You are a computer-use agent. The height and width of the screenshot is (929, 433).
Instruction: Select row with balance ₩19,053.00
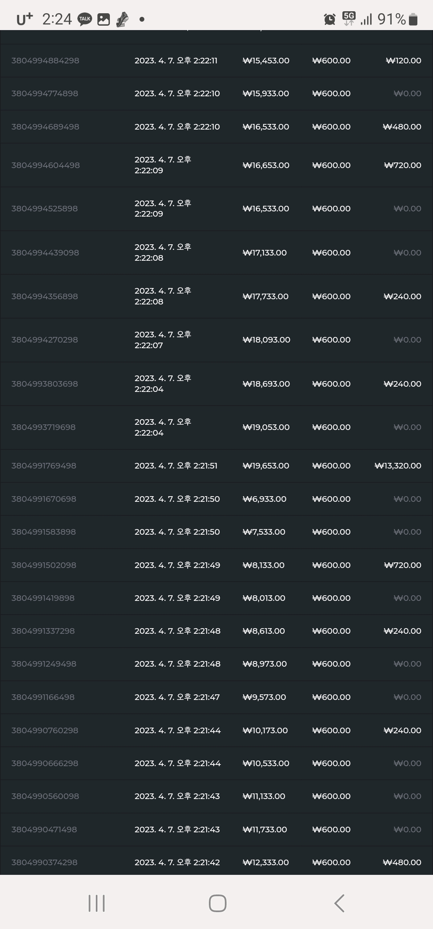(216, 427)
